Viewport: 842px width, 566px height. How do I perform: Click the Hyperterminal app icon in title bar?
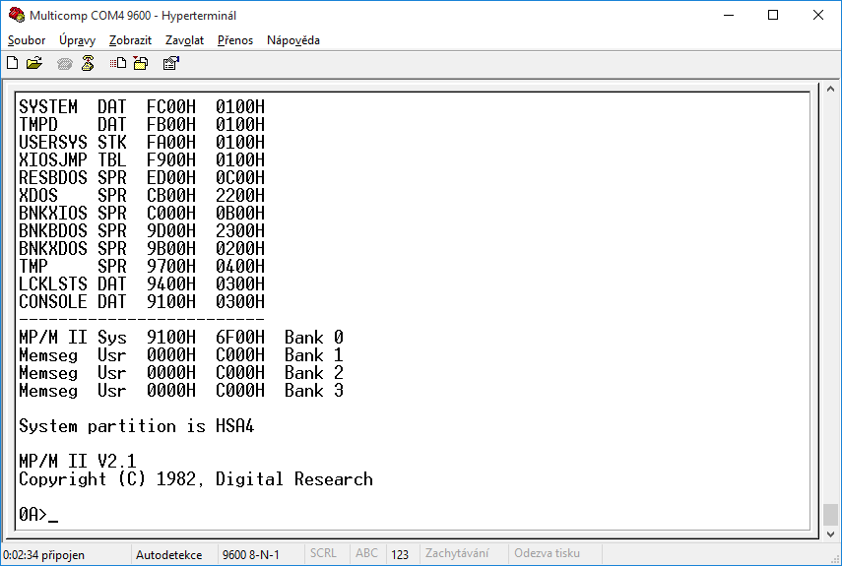click(15, 16)
